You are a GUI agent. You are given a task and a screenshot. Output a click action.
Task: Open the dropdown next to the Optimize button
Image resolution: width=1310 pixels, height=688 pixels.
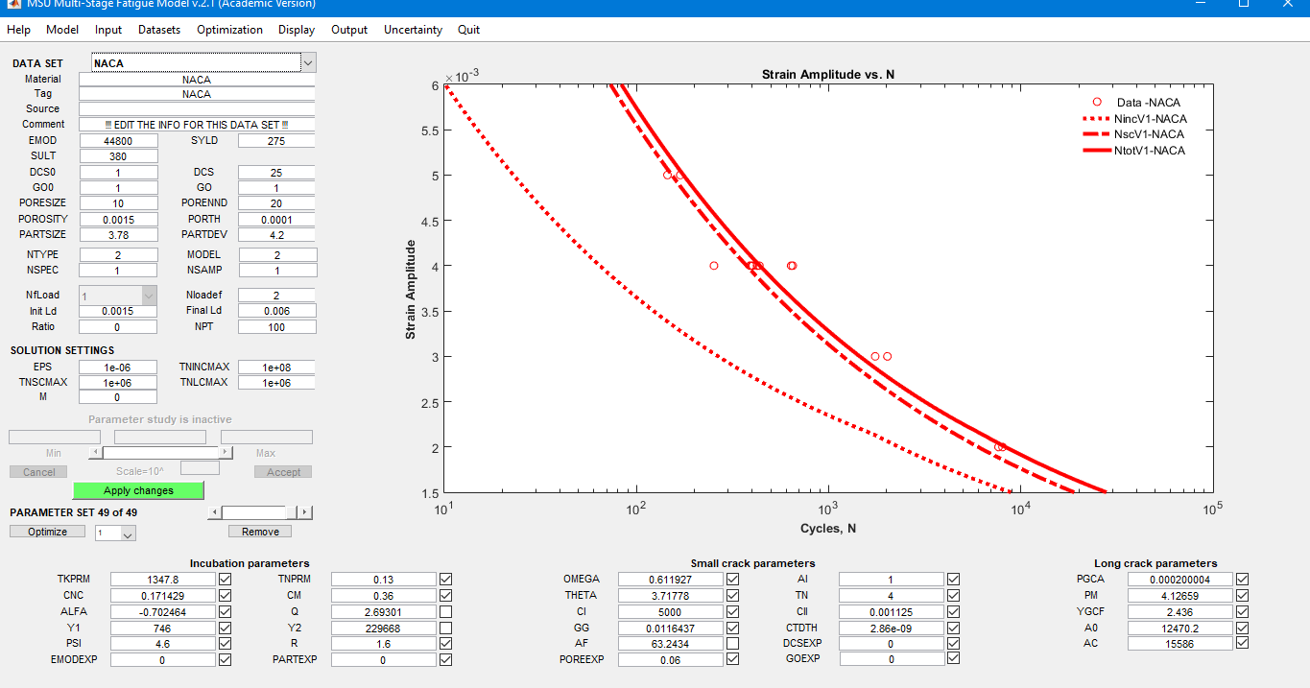pos(129,533)
